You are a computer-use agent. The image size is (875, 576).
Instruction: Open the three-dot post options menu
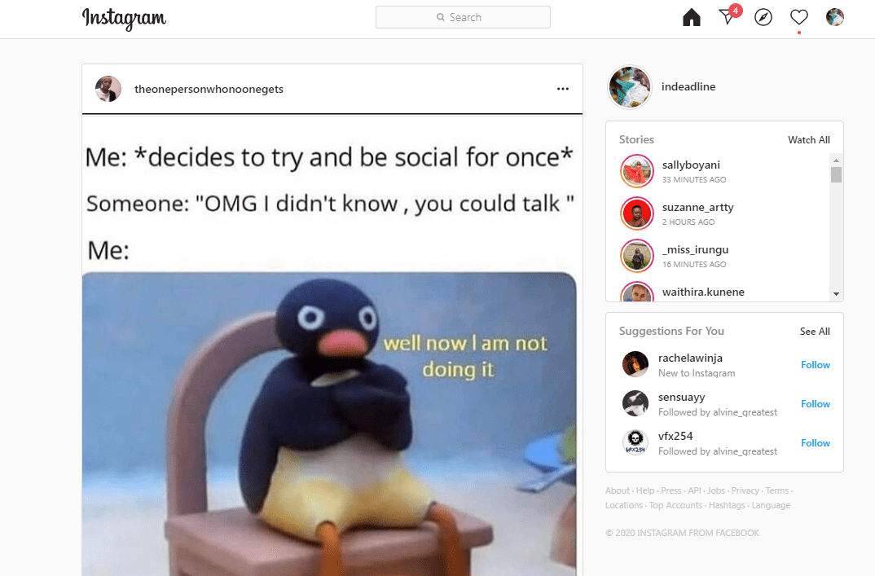pos(562,89)
